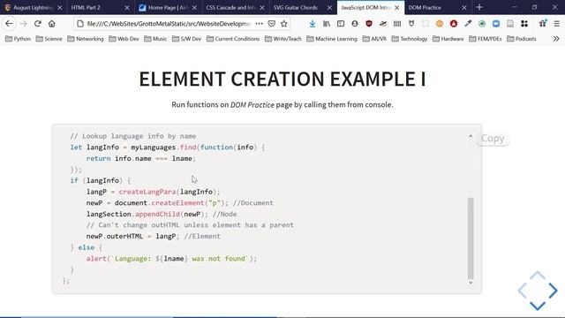Open the Hardware bookmarks folder
The height and width of the screenshot is (318, 565).
[448, 39]
